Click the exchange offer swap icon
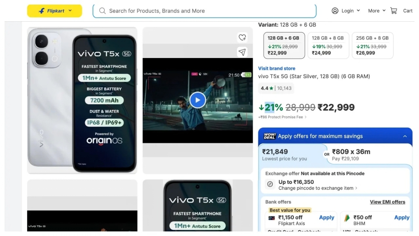This screenshot has width=419, height=236. pos(270,184)
